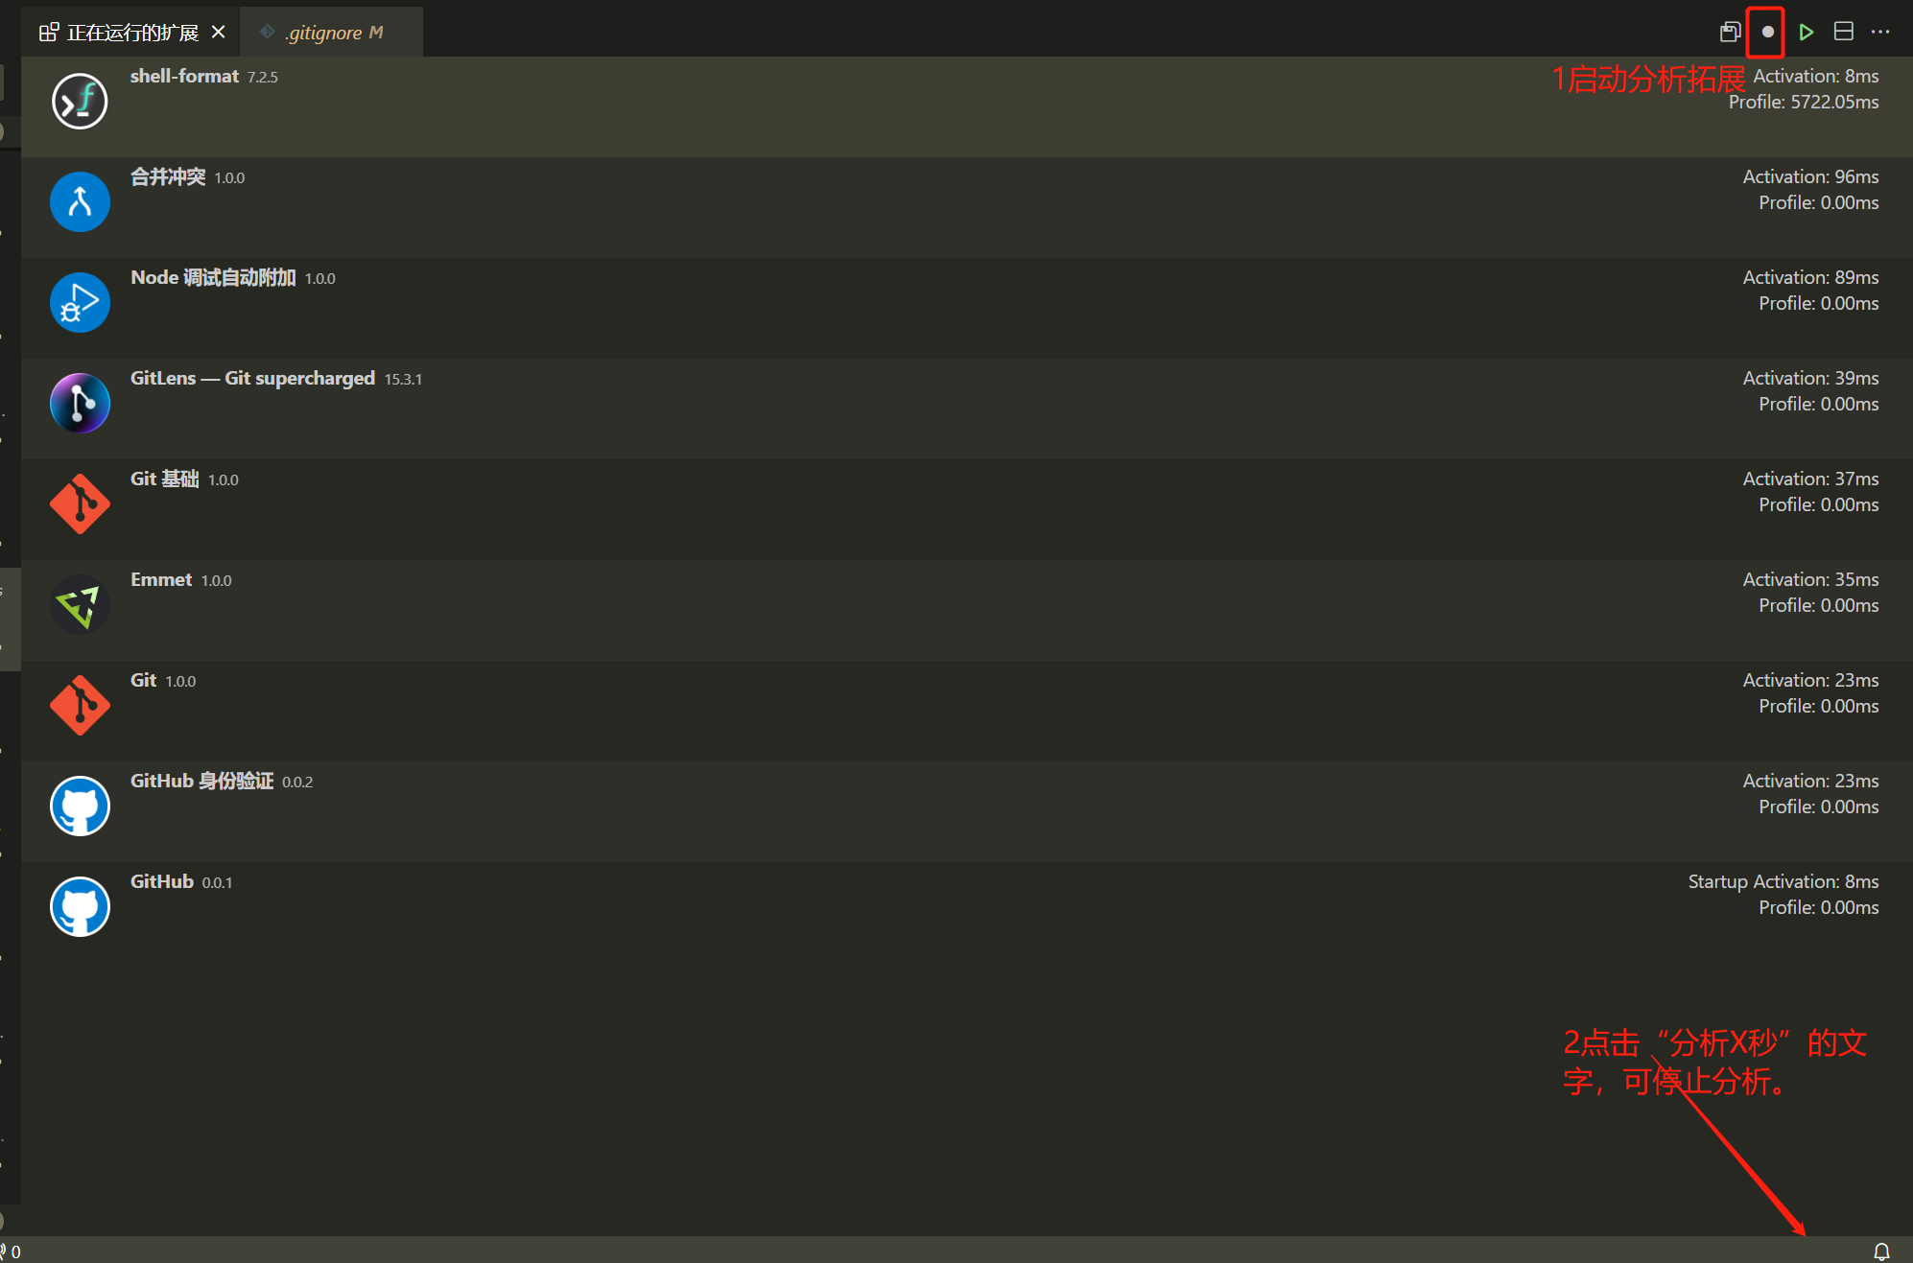Viewport: 1913px width, 1263px height.
Task: Open the more actions ellipsis menu
Action: [1880, 32]
